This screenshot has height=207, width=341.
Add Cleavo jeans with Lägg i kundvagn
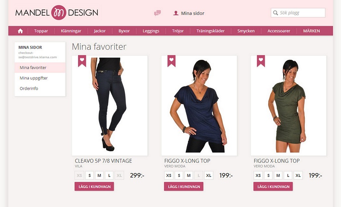point(94,187)
